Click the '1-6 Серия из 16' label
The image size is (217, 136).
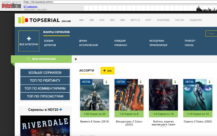[x=164, y=114]
